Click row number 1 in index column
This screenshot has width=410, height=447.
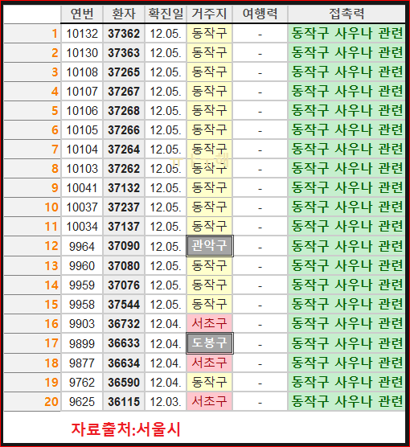pos(55,34)
